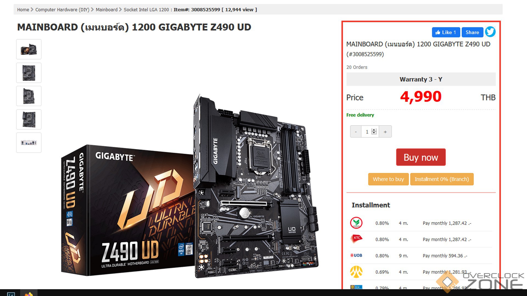Image resolution: width=527 pixels, height=296 pixels.
Task: Click Installment 0% (Branch) button
Action: [442, 179]
